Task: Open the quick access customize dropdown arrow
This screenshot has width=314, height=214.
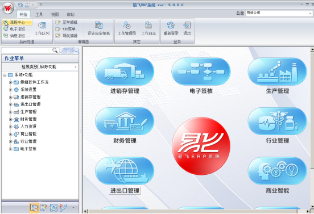Action: (41, 5)
